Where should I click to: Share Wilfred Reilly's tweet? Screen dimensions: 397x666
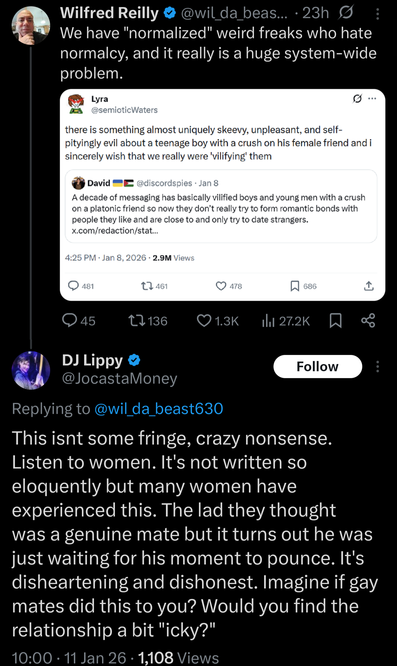pos(368,321)
